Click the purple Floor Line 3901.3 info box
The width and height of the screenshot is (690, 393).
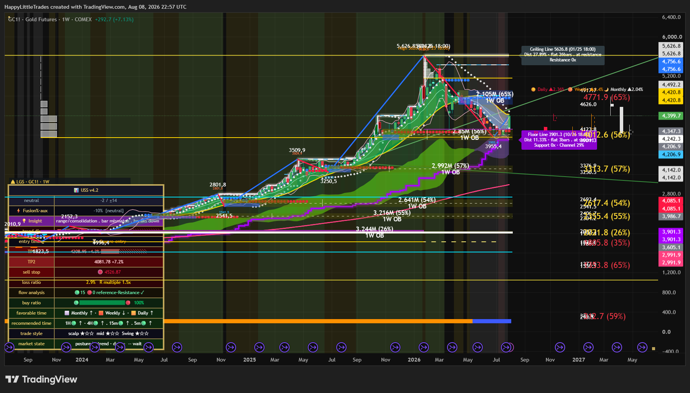point(559,140)
